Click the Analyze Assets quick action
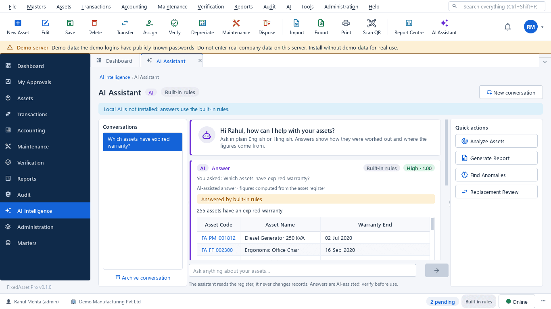The height and width of the screenshot is (309, 551). (496, 141)
